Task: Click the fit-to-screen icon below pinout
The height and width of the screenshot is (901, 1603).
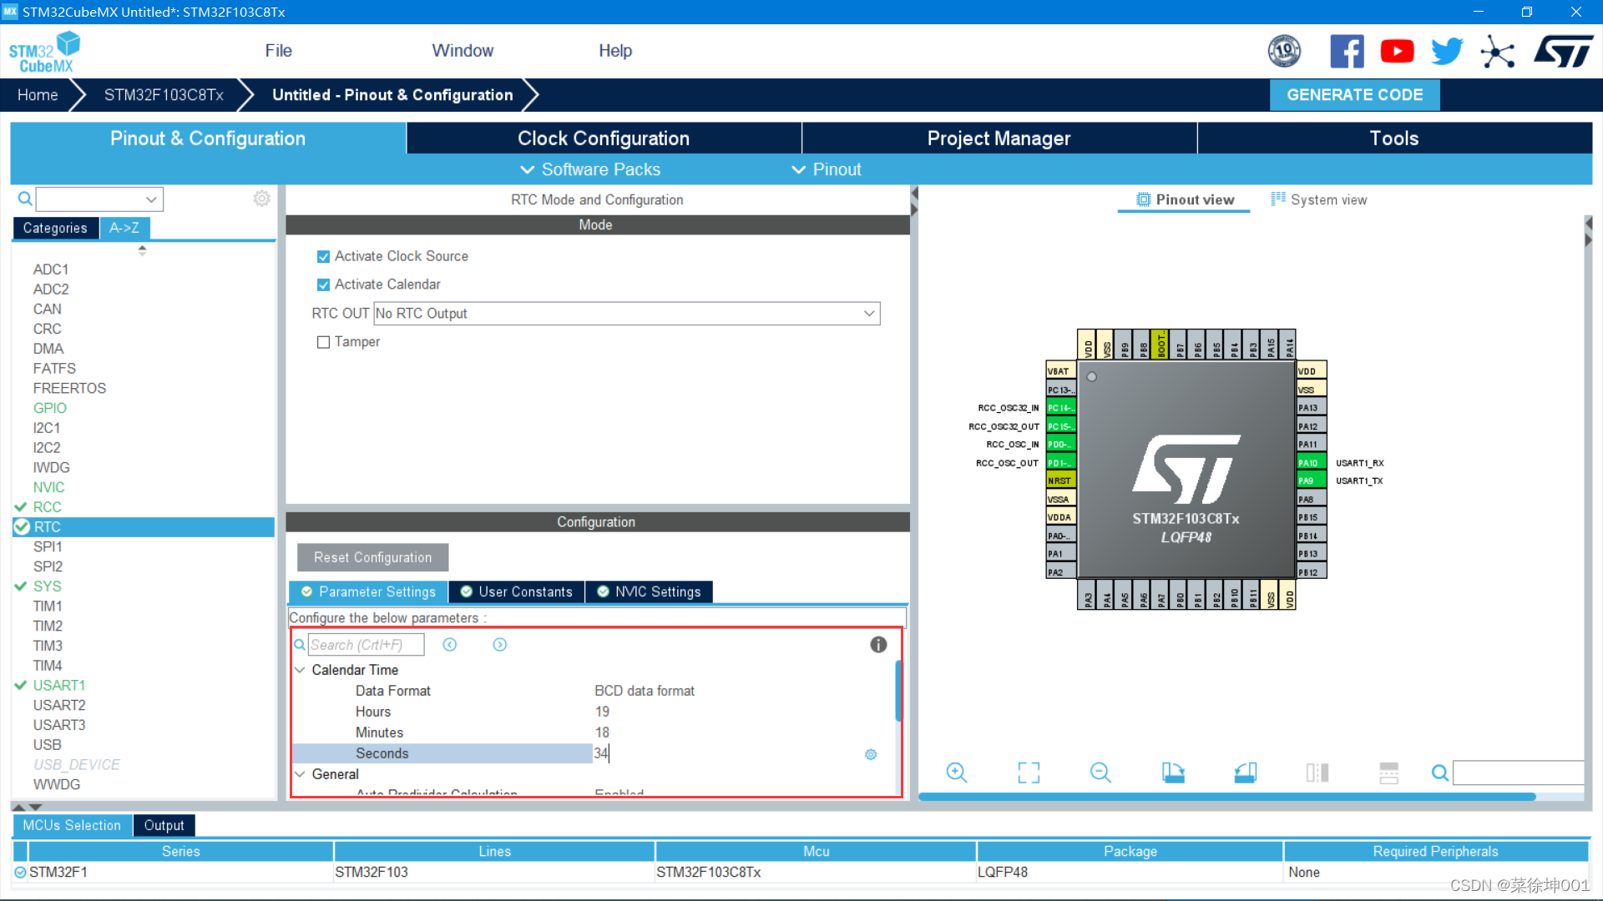Action: point(1029,773)
